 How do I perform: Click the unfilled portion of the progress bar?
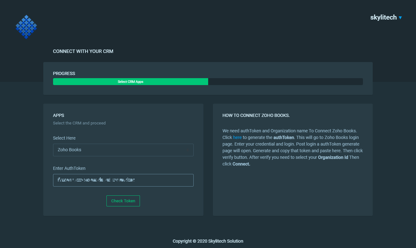click(x=286, y=82)
